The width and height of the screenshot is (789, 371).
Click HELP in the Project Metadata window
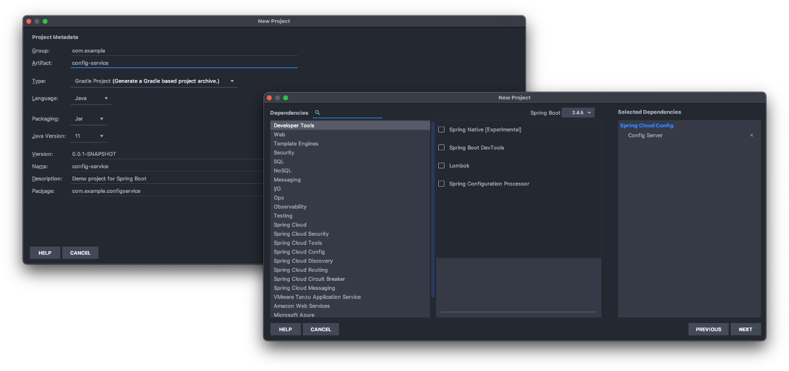click(x=45, y=253)
